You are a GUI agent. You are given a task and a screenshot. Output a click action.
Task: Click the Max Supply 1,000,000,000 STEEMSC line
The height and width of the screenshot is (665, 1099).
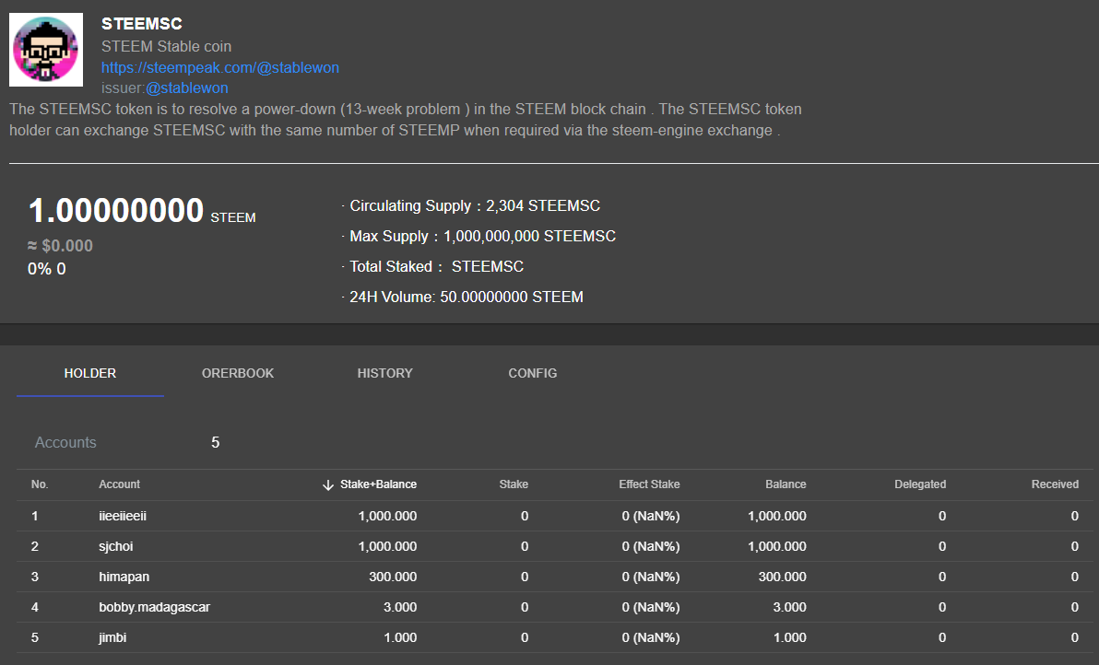482,236
